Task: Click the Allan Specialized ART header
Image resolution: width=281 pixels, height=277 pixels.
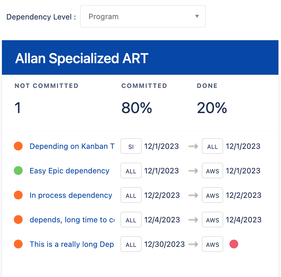Action: coord(82,58)
